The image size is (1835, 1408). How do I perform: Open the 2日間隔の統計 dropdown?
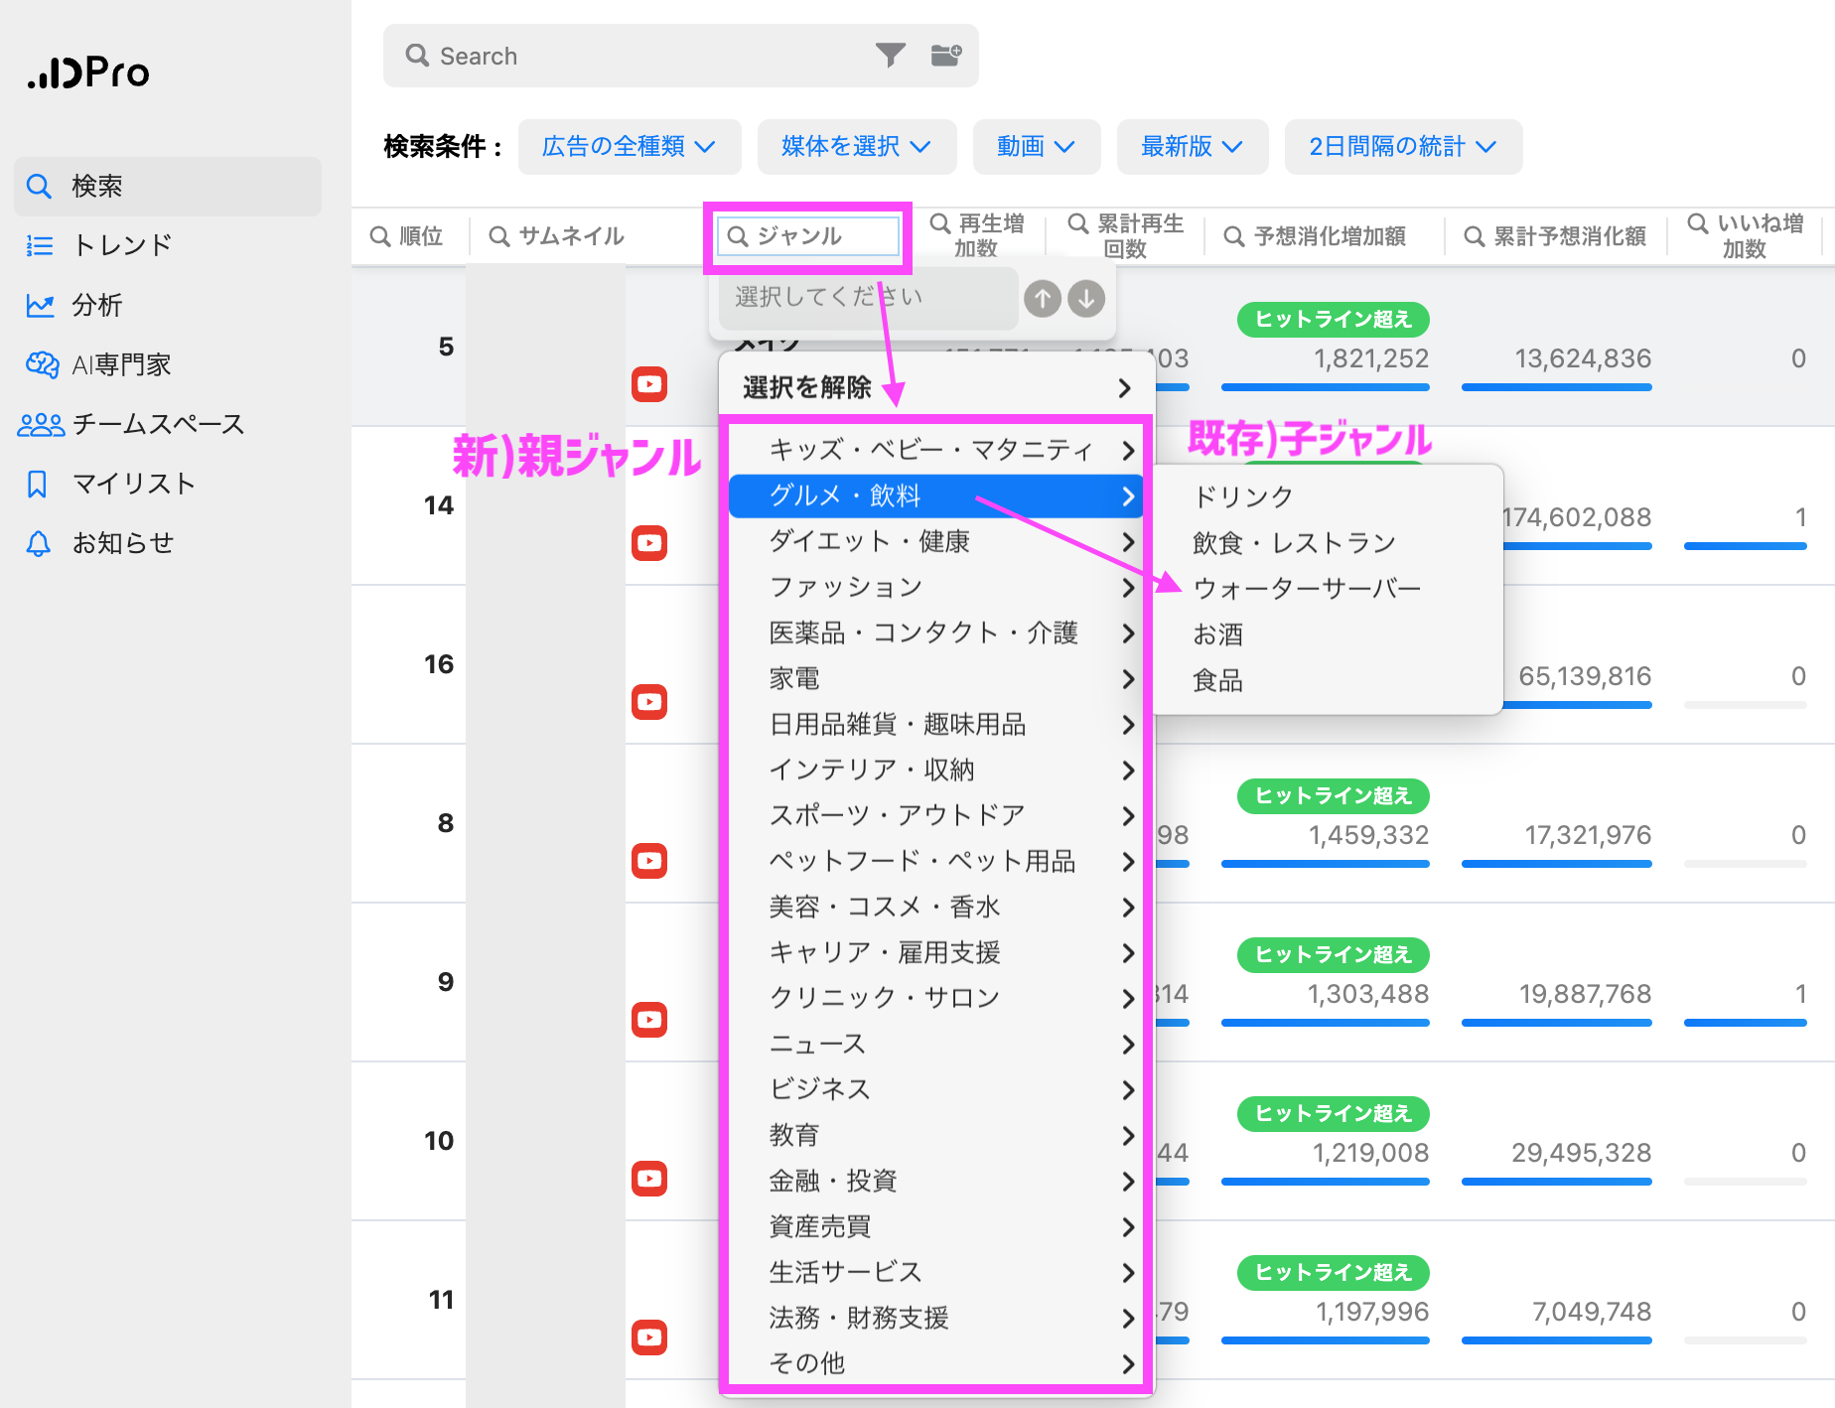(x=1402, y=147)
